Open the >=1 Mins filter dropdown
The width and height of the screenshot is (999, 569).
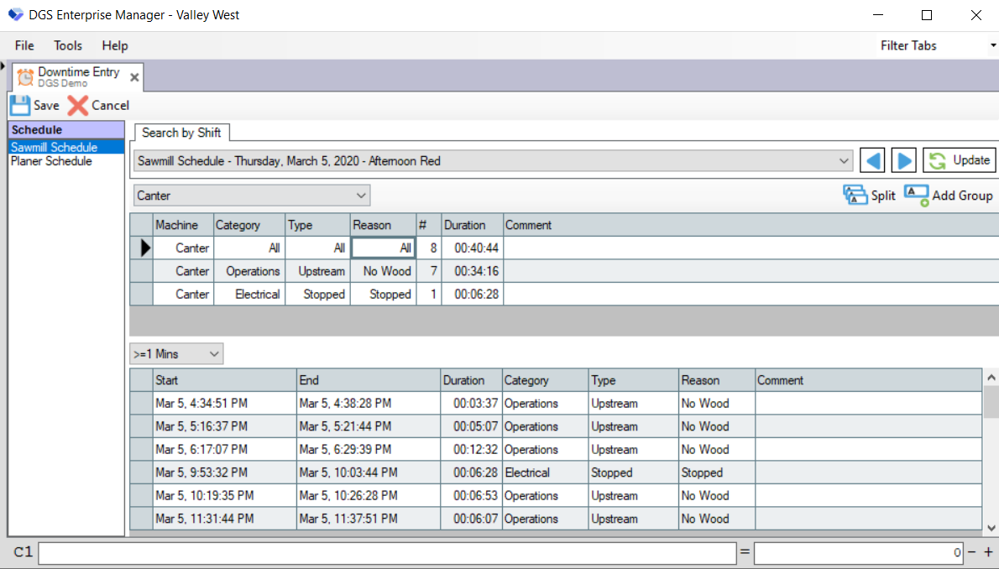pos(214,354)
